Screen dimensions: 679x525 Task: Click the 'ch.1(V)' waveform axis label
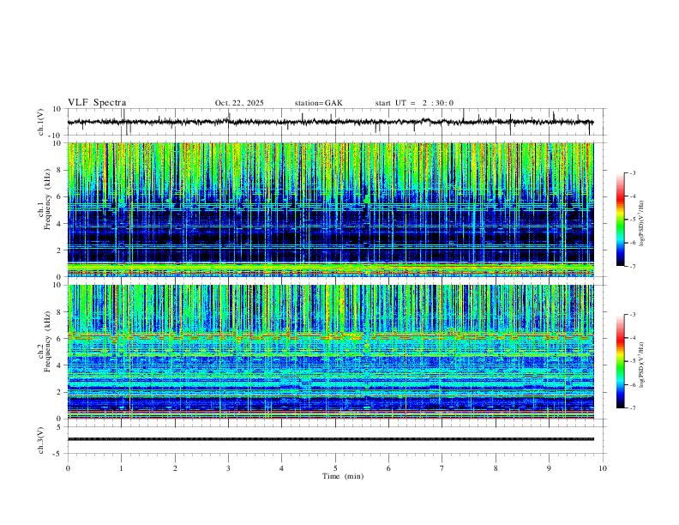tap(41, 122)
